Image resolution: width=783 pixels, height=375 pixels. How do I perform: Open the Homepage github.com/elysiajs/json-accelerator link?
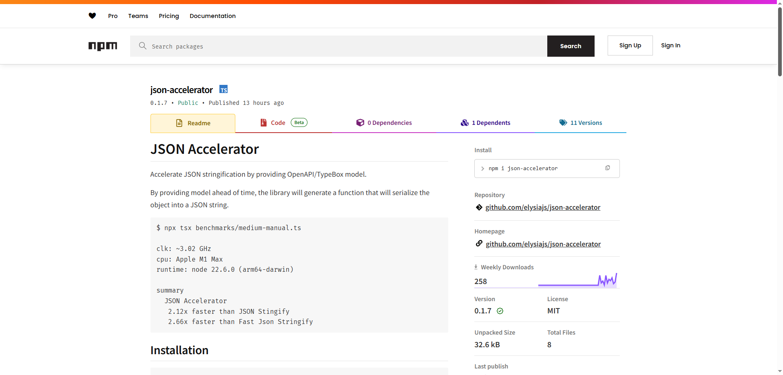point(543,244)
